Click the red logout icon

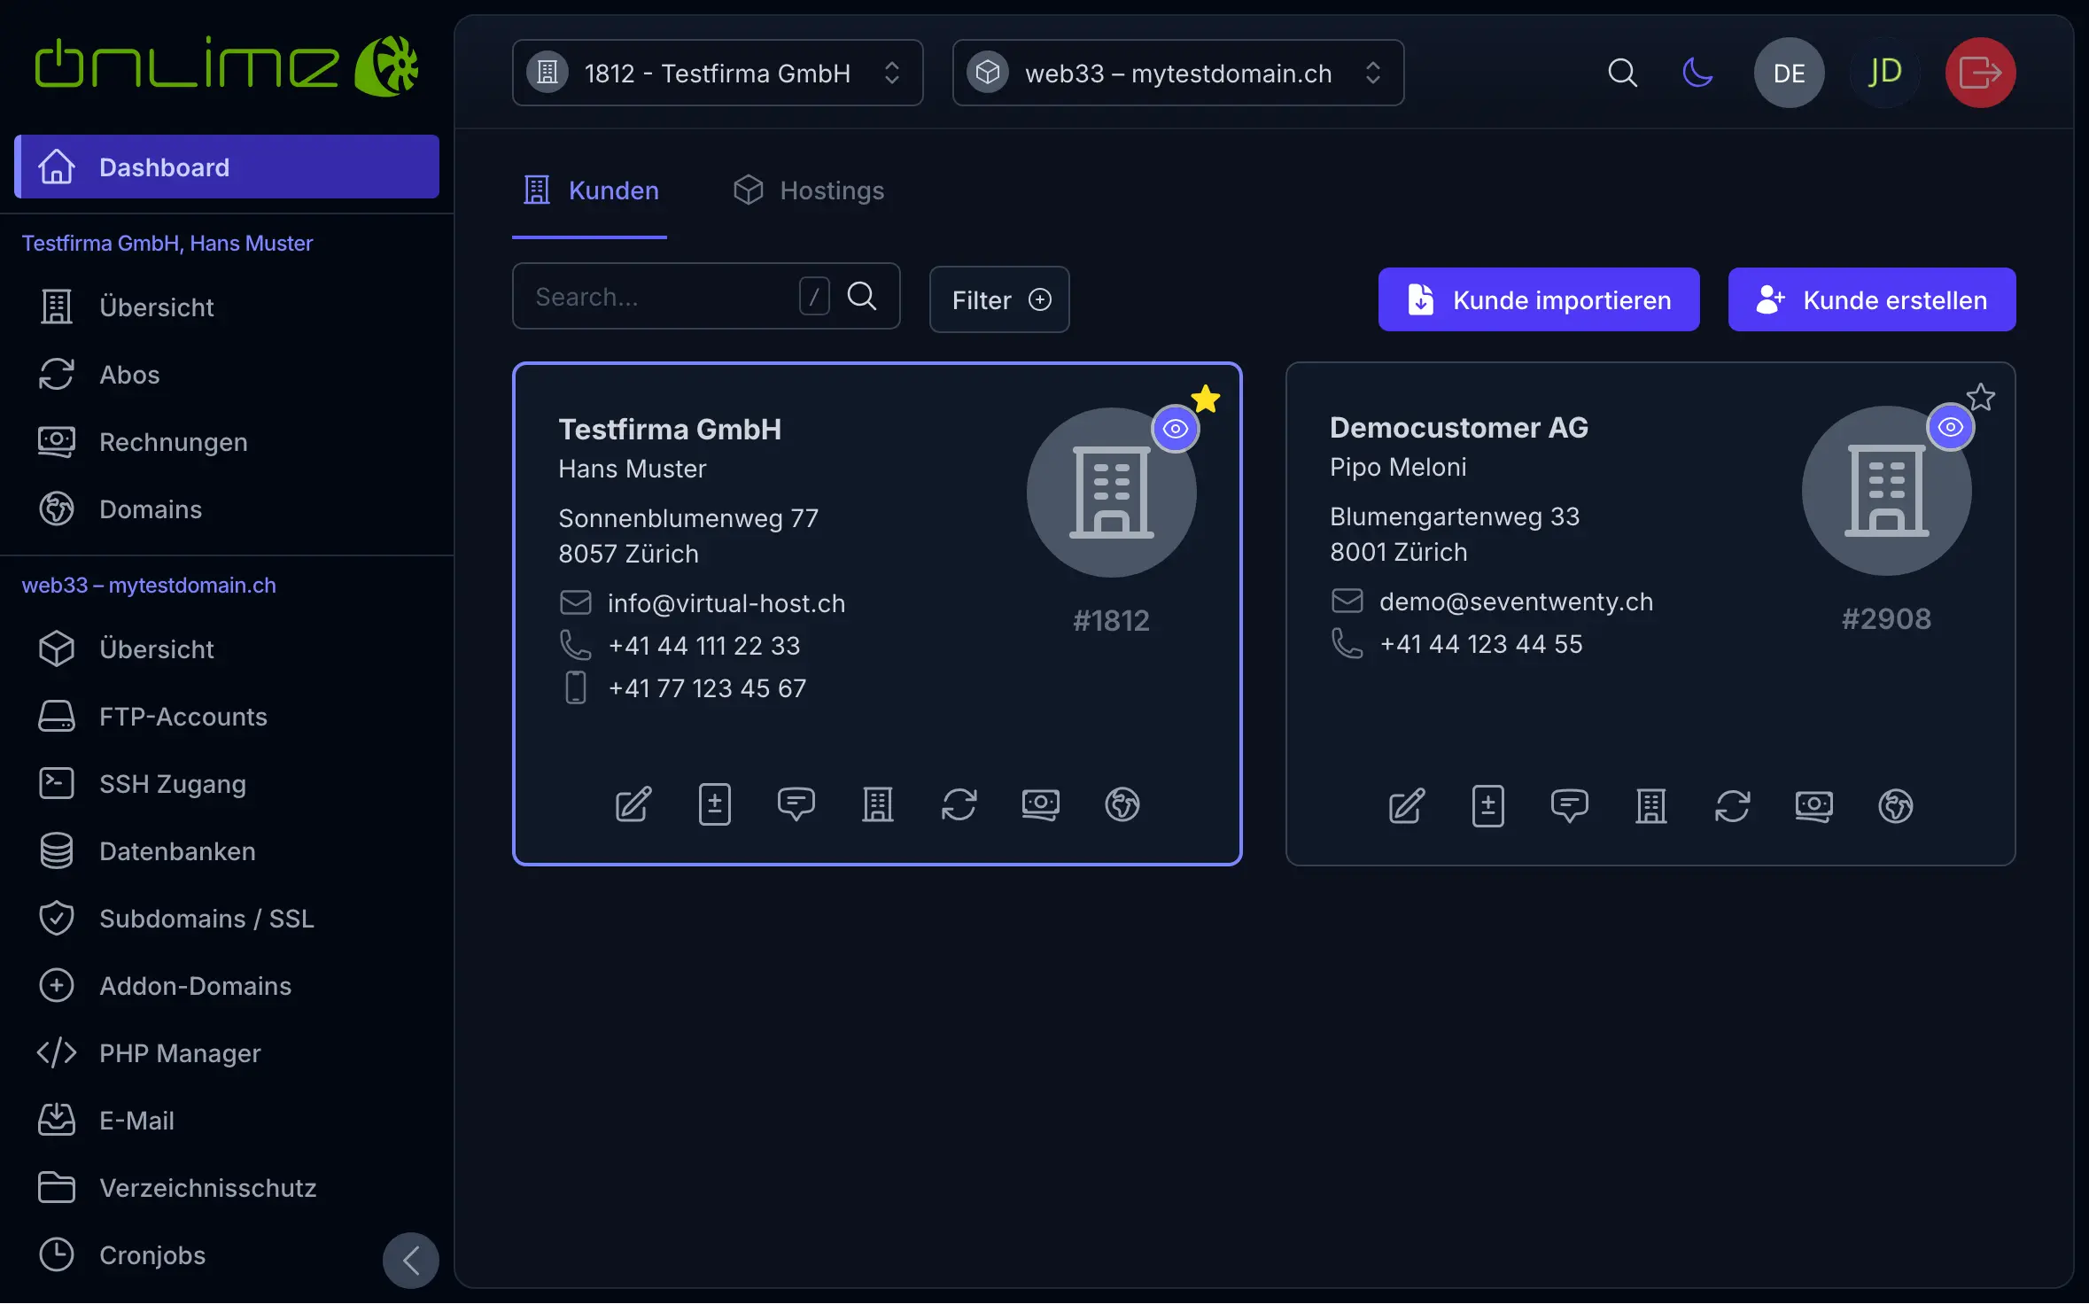click(1979, 73)
